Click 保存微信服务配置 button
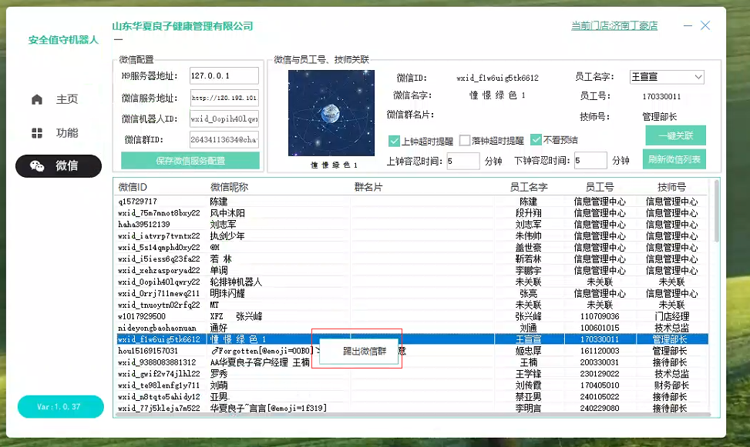This screenshot has width=750, height=447. 190,161
